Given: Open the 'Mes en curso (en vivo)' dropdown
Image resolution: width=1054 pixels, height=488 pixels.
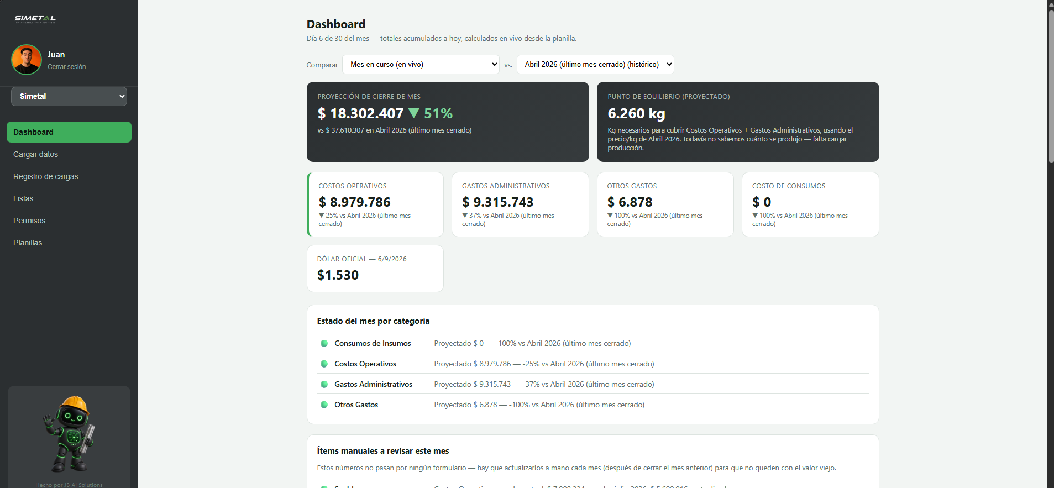Looking at the screenshot, I should (x=421, y=65).
